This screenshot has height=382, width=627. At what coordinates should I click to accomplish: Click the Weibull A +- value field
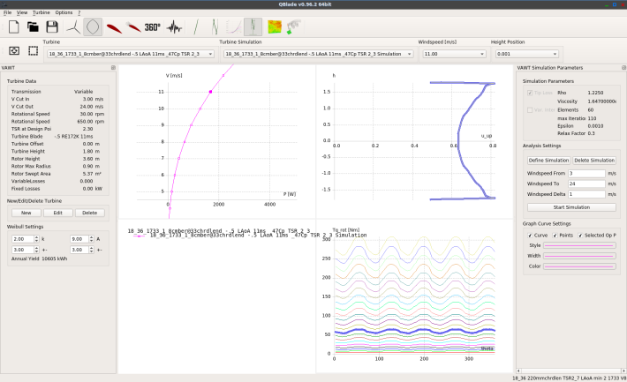(x=79, y=250)
